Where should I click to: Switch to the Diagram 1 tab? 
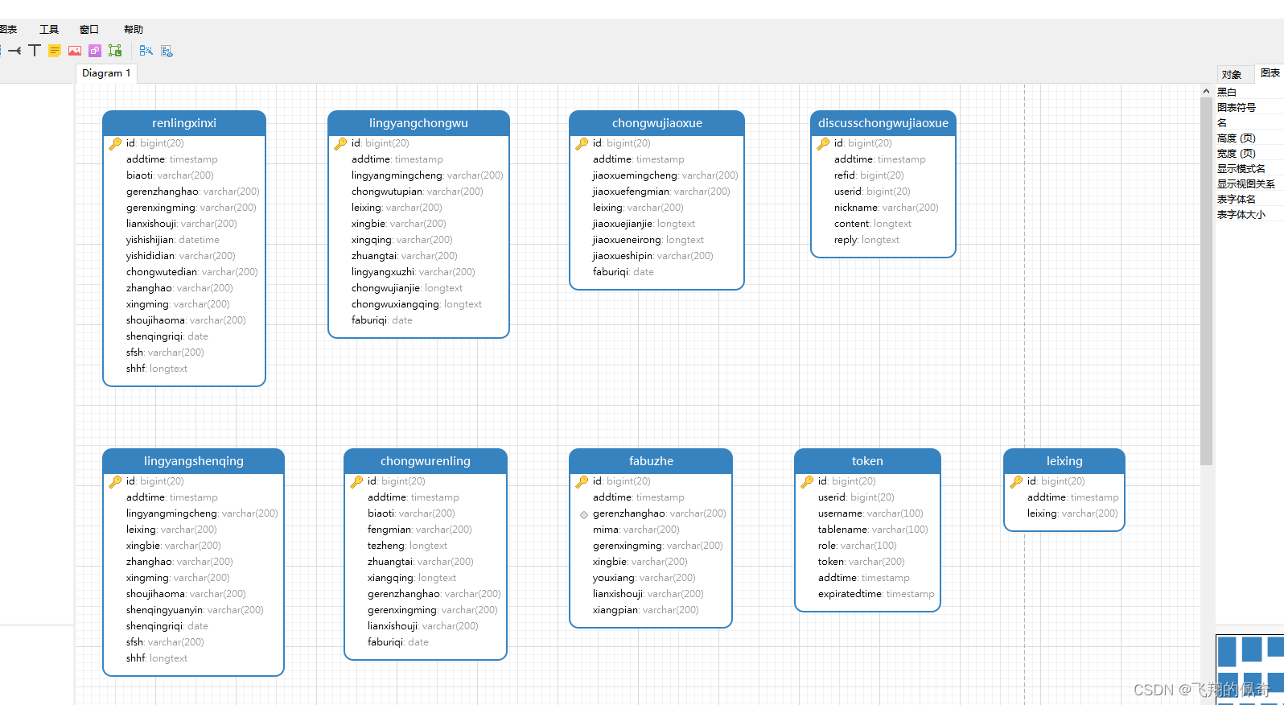pyautogui.click(x=106, y=73)
